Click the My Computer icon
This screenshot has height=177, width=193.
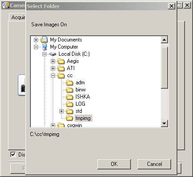44,47
